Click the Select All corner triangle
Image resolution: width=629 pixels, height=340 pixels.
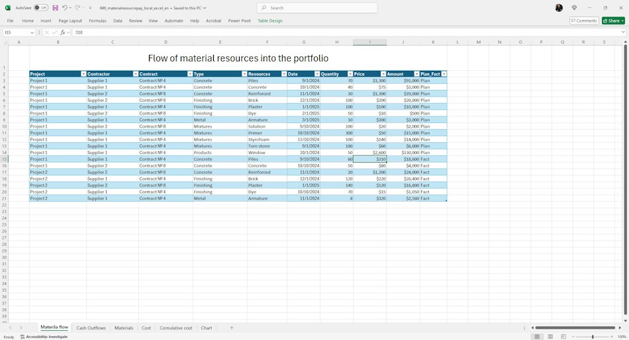pyautogui.click(x=5, y=42)
